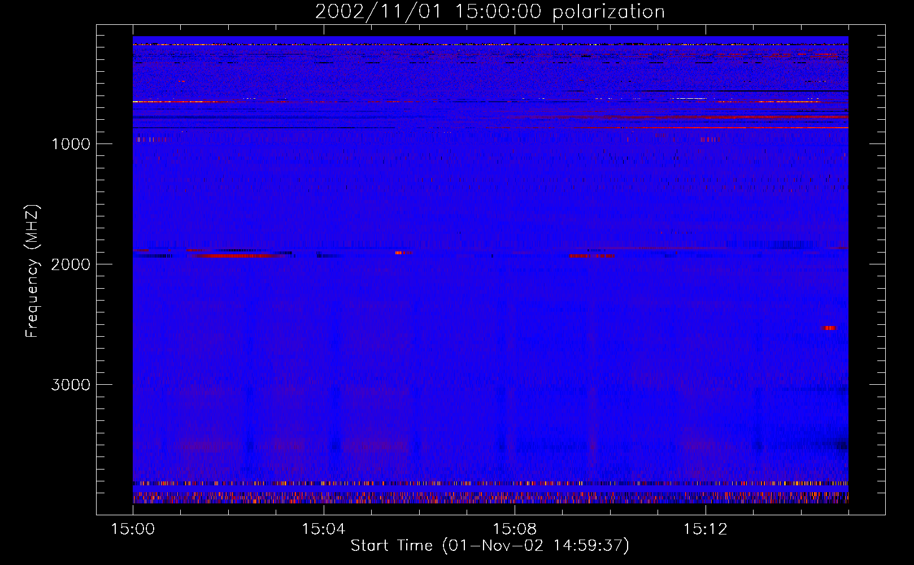914x565 pixels.
Task: Click the "15:12" time tick label
Action: click(x=705, y=529)
